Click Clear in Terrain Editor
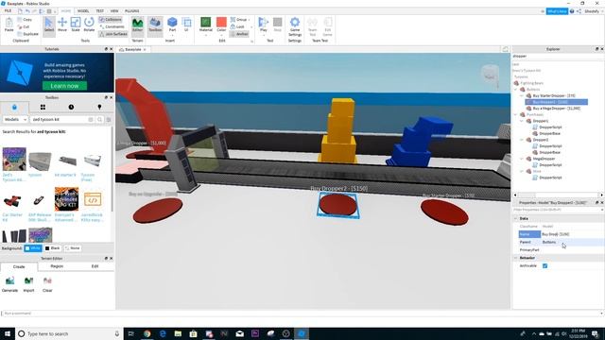This screenshot has width=605, height=340. [47, 284]
